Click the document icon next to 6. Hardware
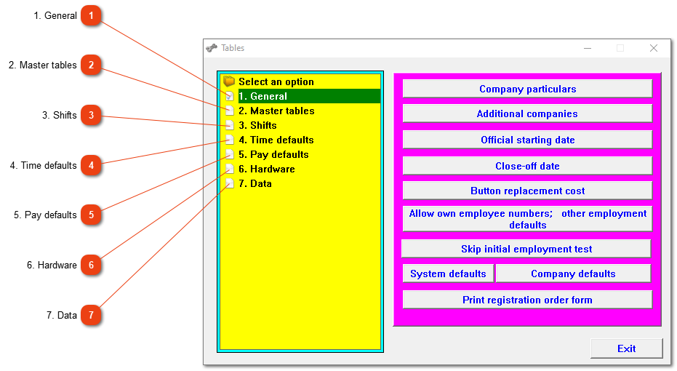This screenshot has width=677, height=371. coord(230,169)
